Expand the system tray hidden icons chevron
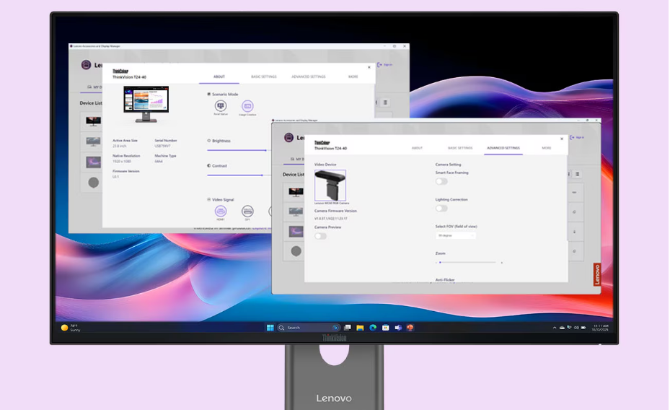 click(555, 328)
